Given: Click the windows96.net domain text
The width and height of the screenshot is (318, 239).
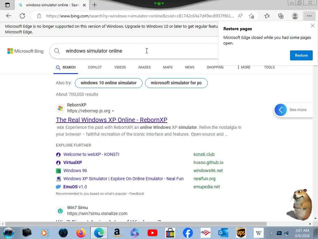Looking at the screenshot, I should [208, 171].
